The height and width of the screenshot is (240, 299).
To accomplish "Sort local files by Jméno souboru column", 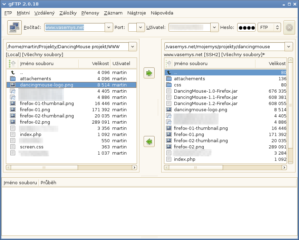I will pos(48,63).
